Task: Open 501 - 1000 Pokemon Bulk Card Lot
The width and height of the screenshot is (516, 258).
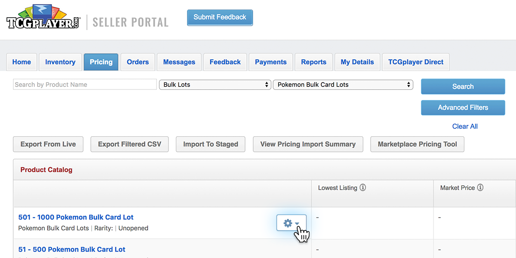Action: pyautogui.click(x=76, y=217)
